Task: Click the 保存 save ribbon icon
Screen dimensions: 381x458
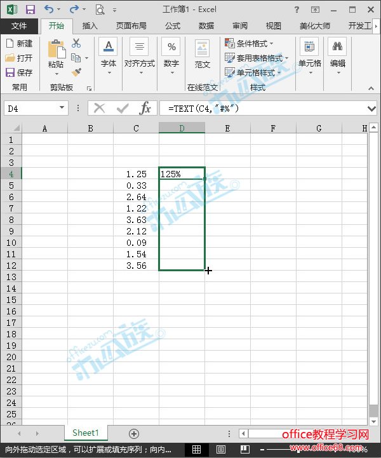Action: [x=10, y=72]
